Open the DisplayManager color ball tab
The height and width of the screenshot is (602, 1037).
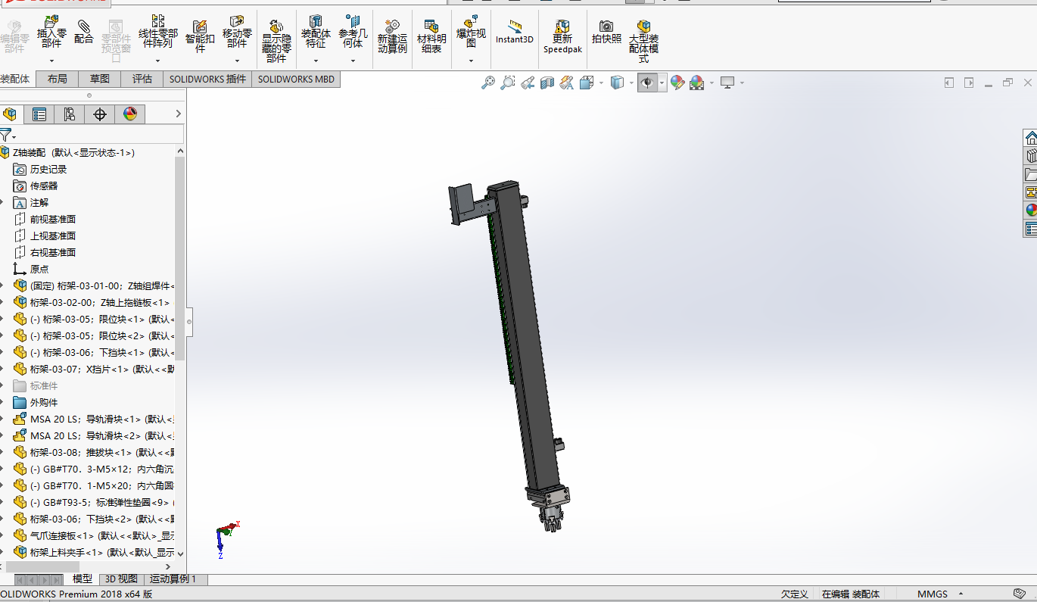point(130,114)
